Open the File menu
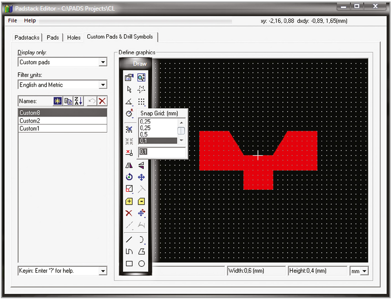 tap(12, 21)
